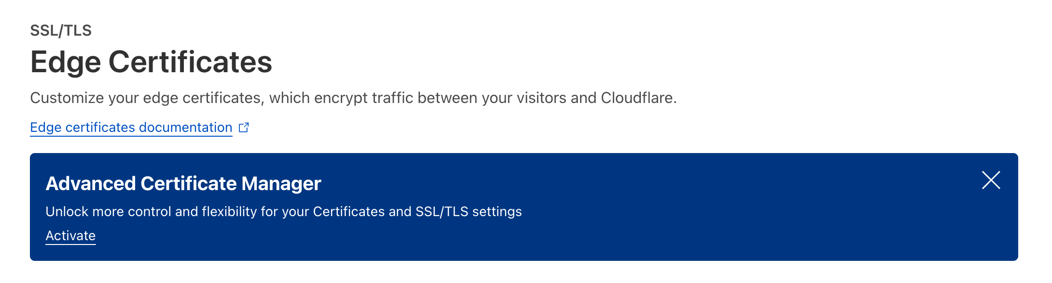This screenshot has height=283, width=1052.
Task: Dismiss the Advanced Certificate Manager banner
Action: click(x=991, y=180)
